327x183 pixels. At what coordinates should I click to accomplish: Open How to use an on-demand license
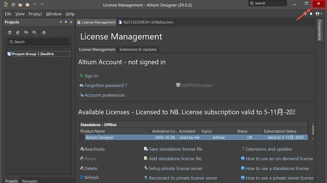pyautogui.click(x=279, y=158)
